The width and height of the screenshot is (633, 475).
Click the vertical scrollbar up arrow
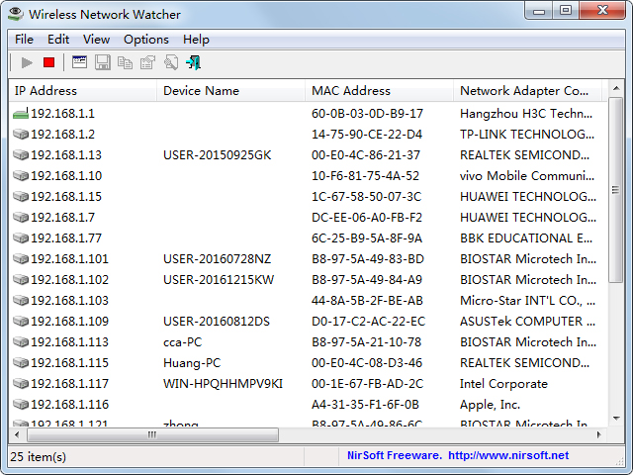(x=616, y=88)
